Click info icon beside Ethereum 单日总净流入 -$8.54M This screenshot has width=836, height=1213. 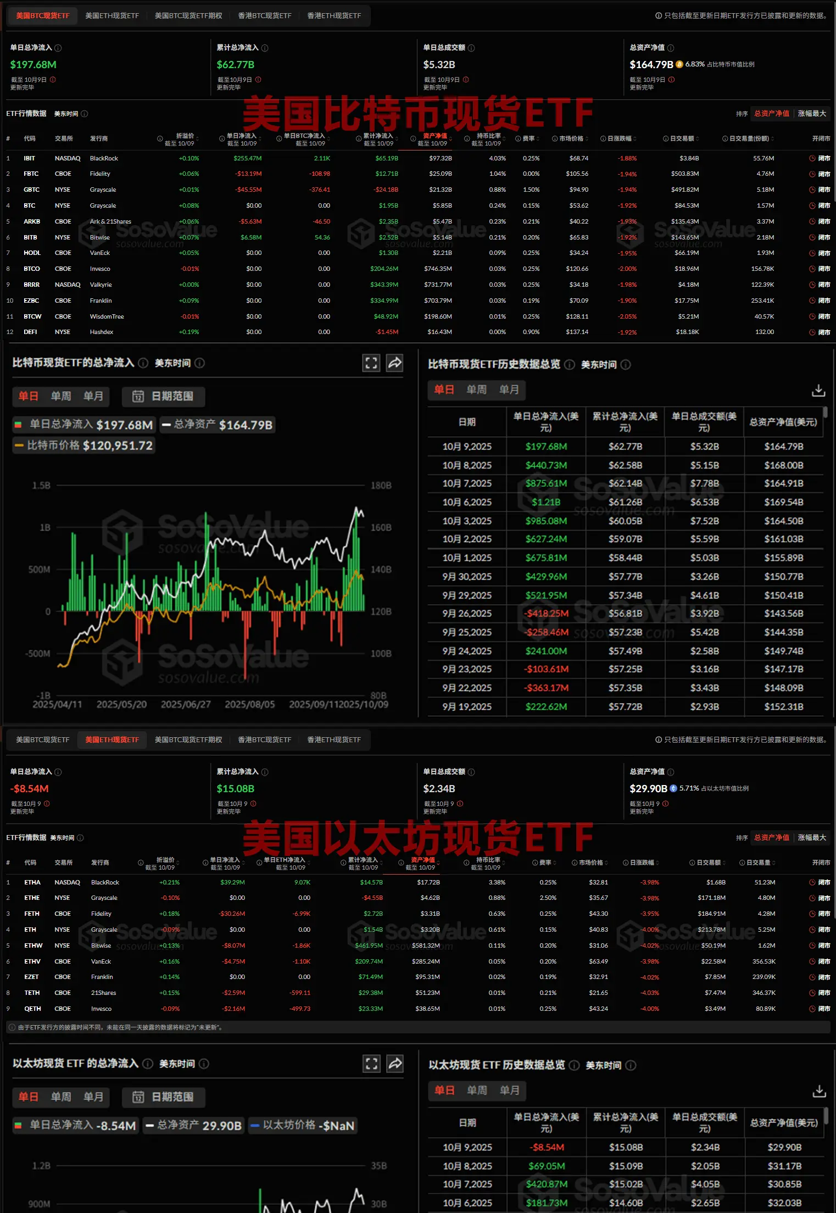[58, 772]
